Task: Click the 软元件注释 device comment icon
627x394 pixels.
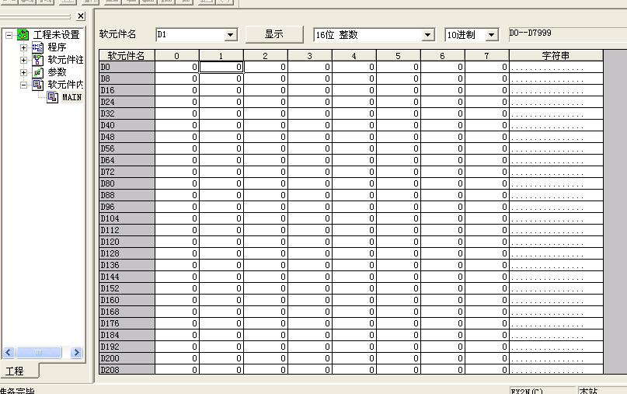Action: pyautogui.click(x=38, y=60)
